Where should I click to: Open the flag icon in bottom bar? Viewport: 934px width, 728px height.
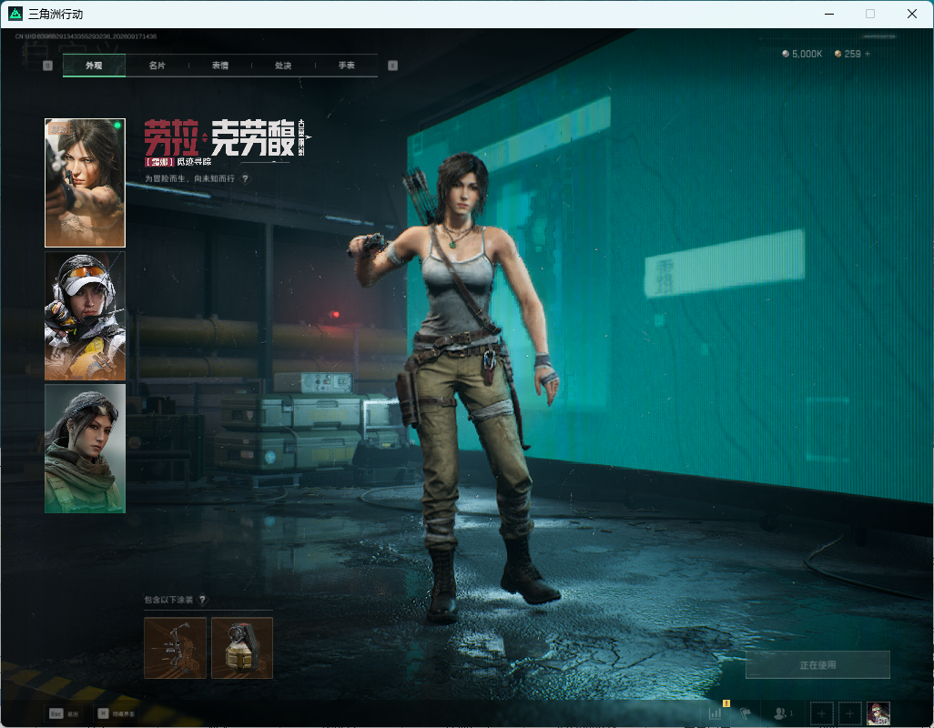point(746,713)
